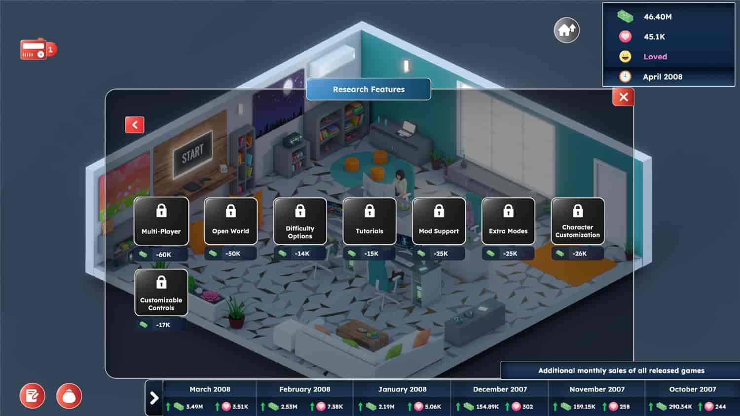Click the heart icon showing 45.1K fans
740x416 pixels.
[626, 37]
